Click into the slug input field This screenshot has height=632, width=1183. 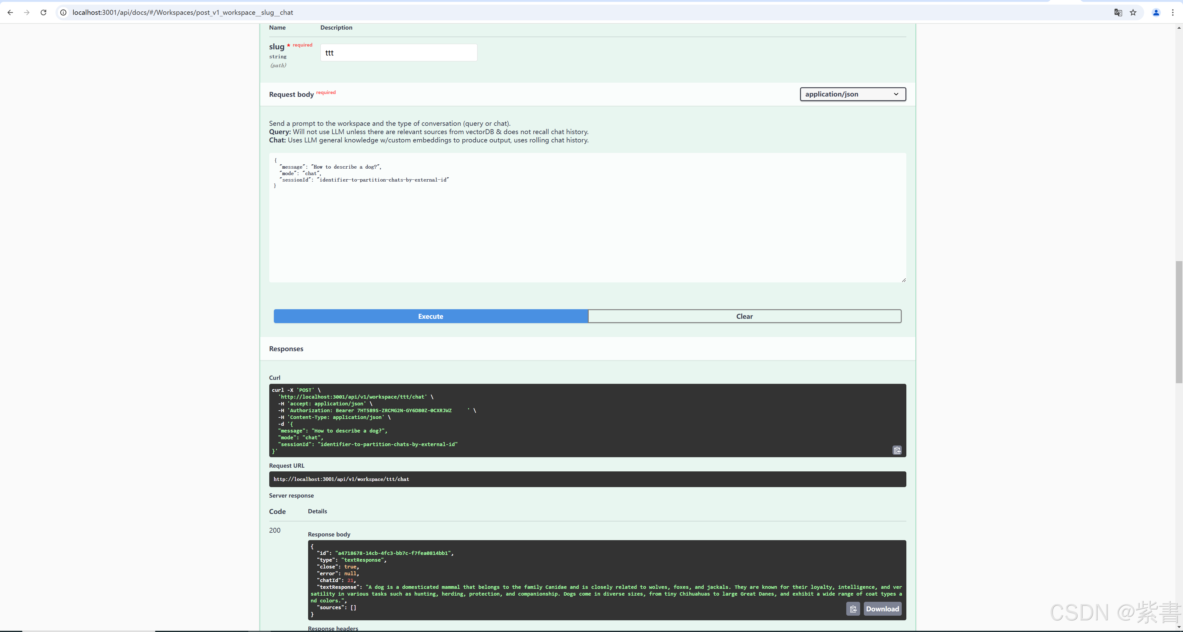pyautogui.click(x=398, y=52)
